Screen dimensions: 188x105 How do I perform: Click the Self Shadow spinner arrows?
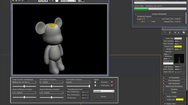coord(181,67)
